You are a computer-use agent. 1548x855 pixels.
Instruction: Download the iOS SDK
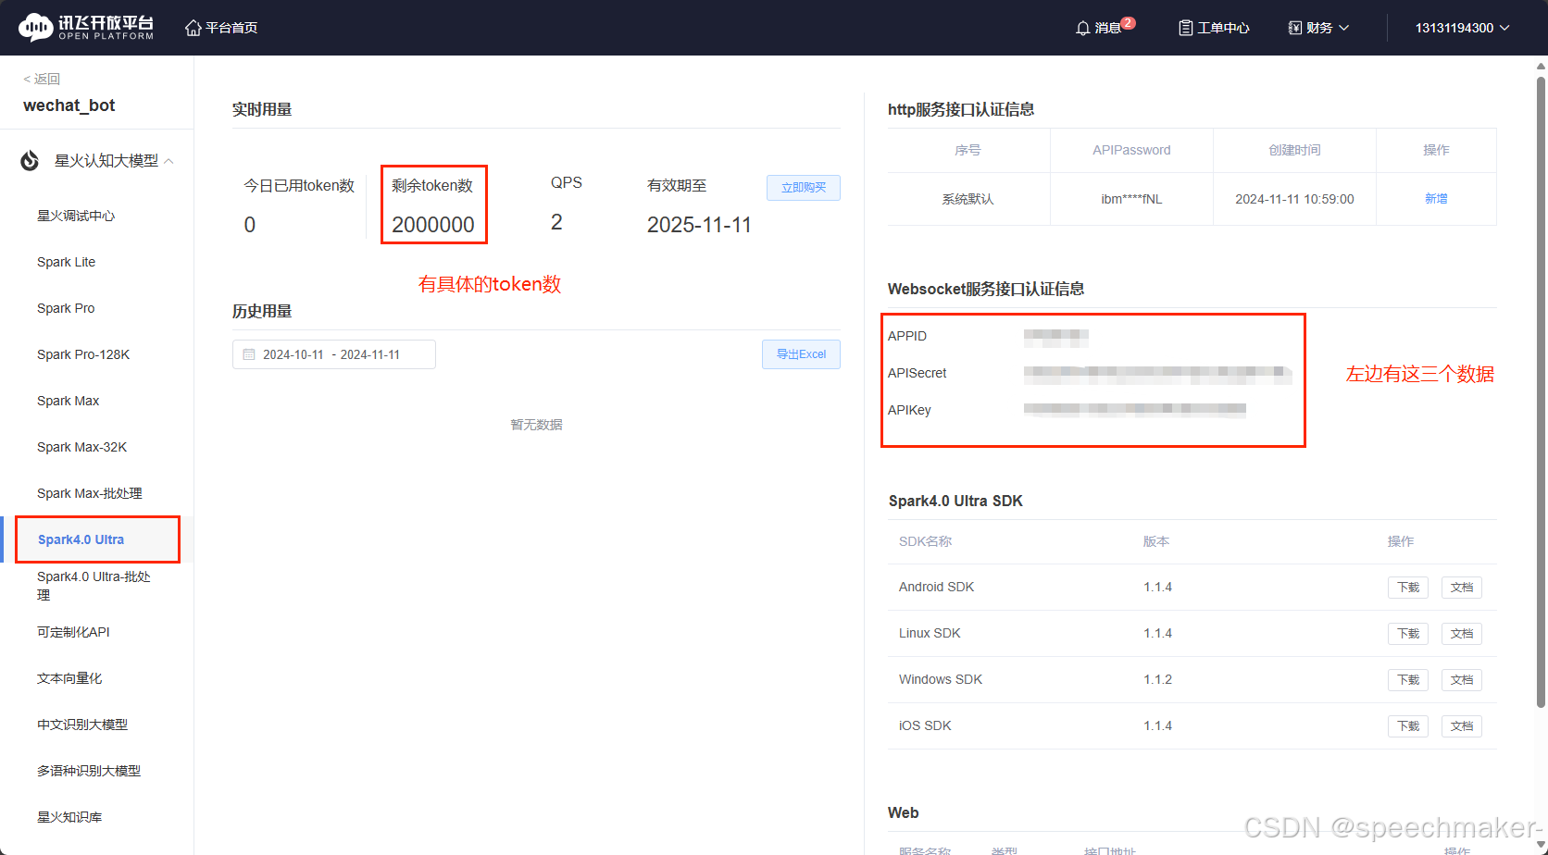pyautogui.click(x=1408, y=726)
